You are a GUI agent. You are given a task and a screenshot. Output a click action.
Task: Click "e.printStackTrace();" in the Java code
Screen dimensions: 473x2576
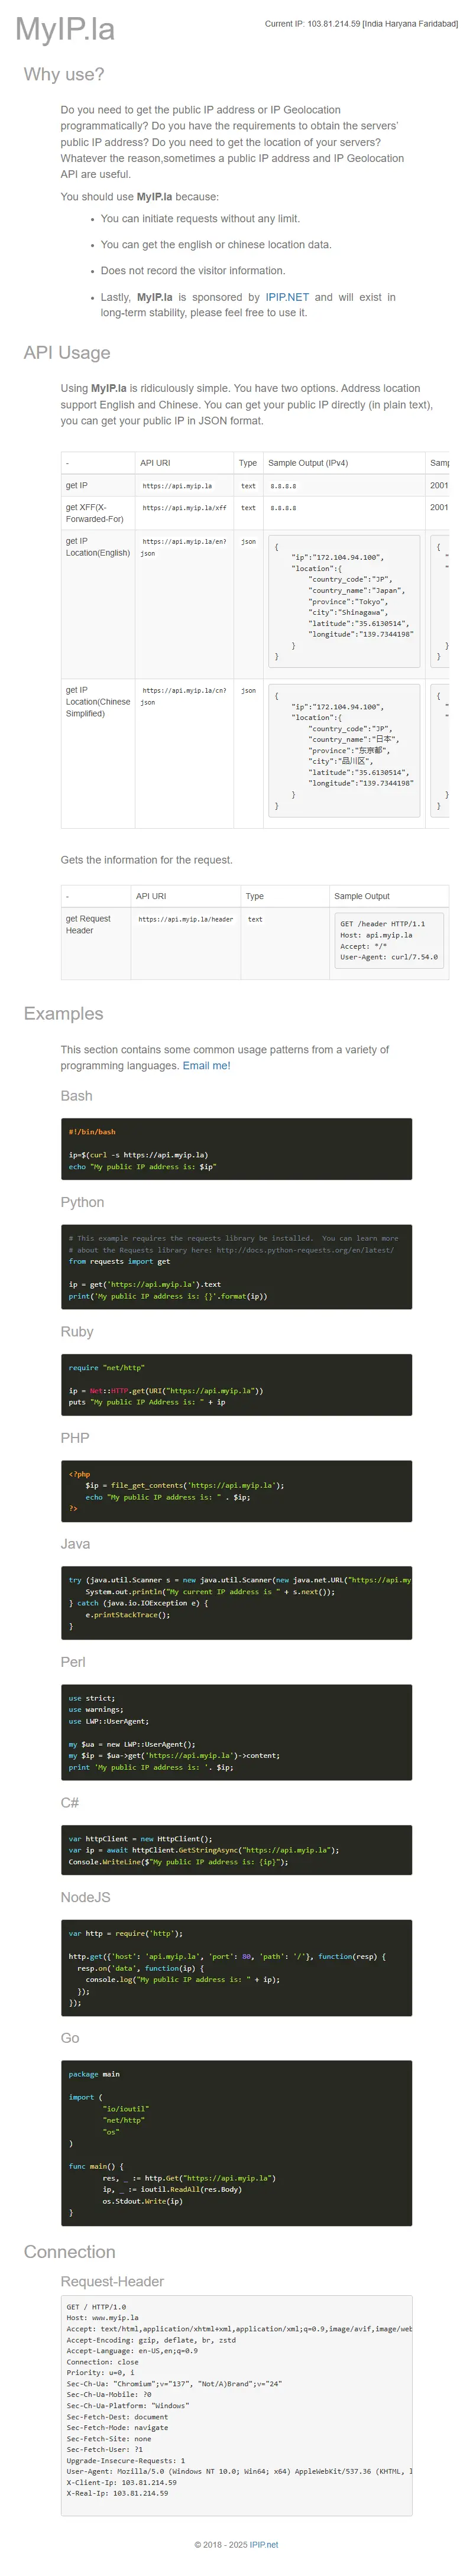[x=127, y=1614]
